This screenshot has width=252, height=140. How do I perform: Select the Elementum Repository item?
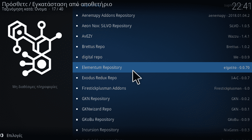(102, 67)
